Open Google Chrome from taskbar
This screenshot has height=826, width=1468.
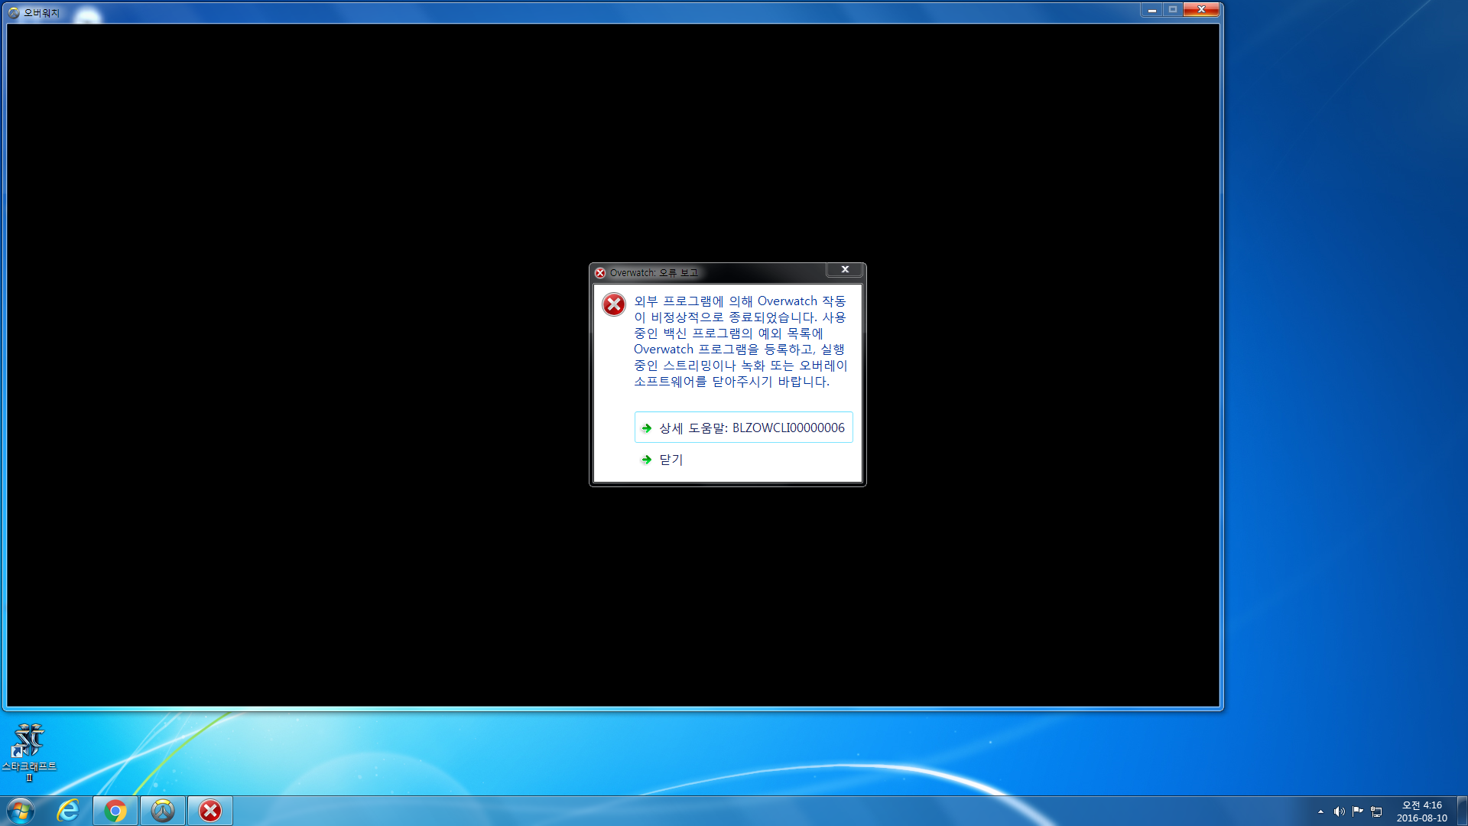click(x=115, y=811)
